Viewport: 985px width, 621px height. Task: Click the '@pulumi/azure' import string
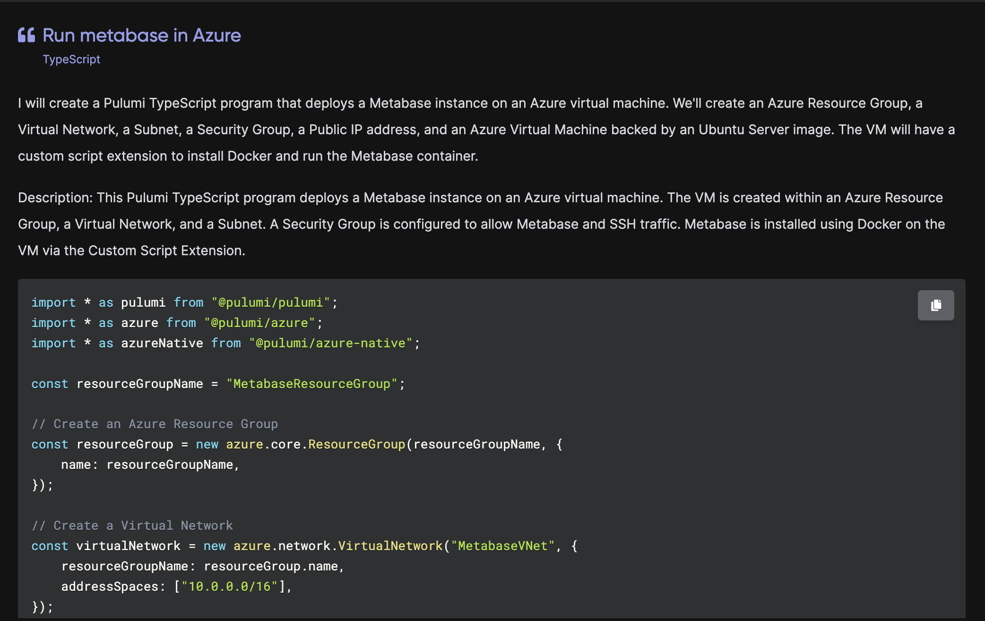pyautogui.click(x=259, y=323)
